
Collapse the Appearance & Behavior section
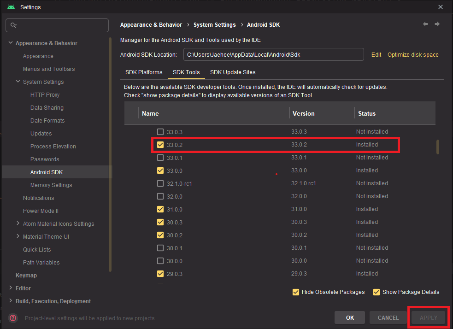11,43
